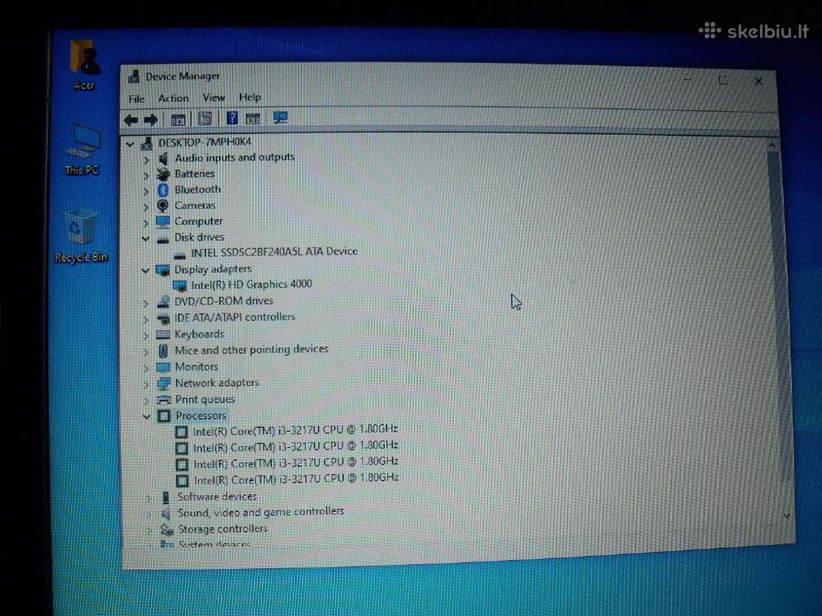Click the Mice and other pointing devices icon
822x616 pixels.
click(x=163, y=351)
